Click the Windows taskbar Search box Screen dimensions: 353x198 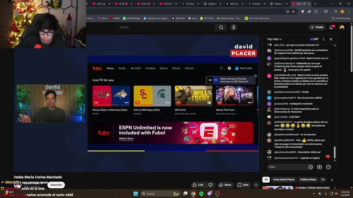click(160, 194)
